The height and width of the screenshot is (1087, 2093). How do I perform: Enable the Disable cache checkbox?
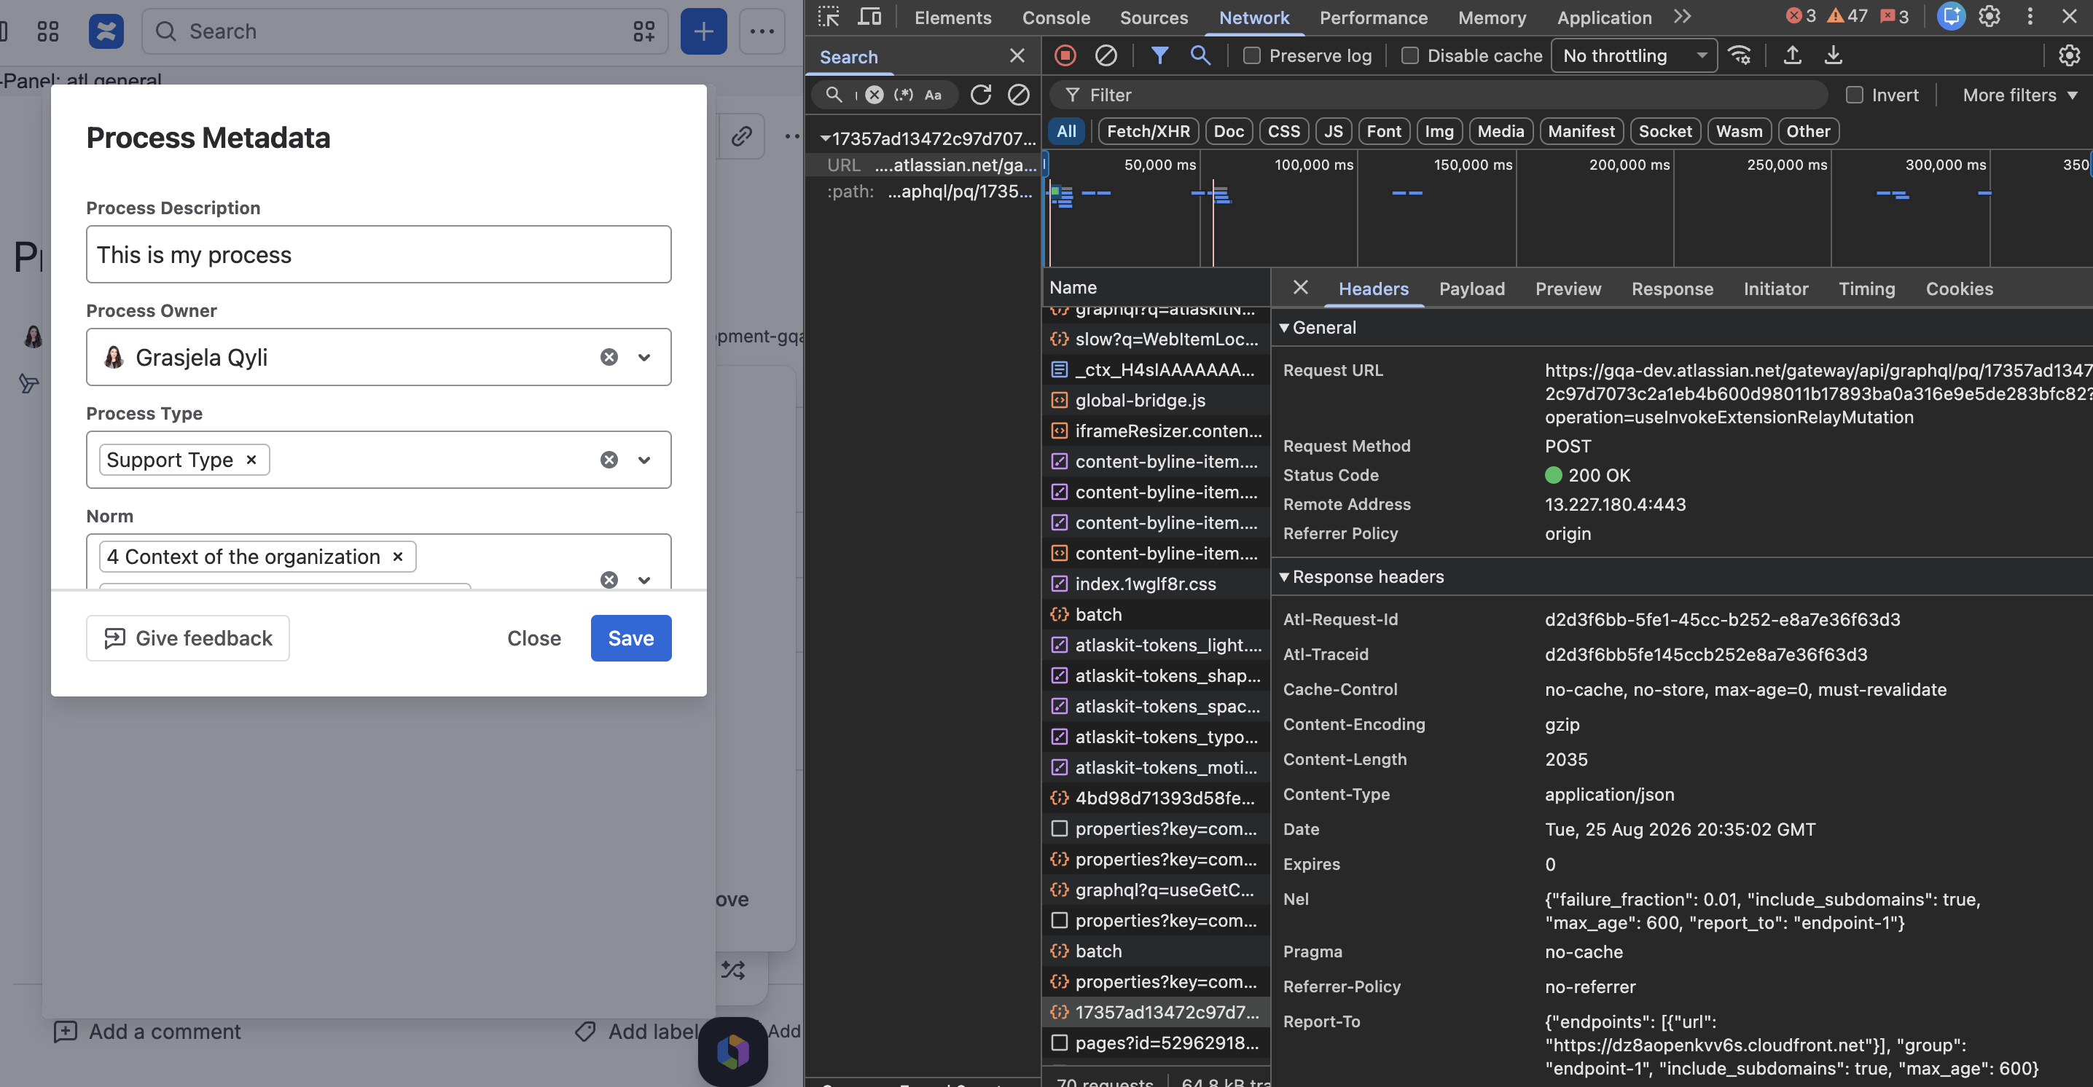coord(1410,55)
